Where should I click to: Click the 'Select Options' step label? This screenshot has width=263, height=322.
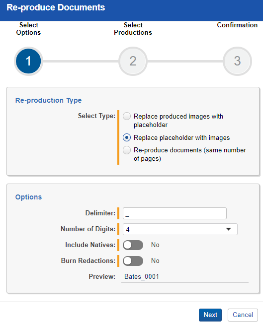[x=29, y=29]
